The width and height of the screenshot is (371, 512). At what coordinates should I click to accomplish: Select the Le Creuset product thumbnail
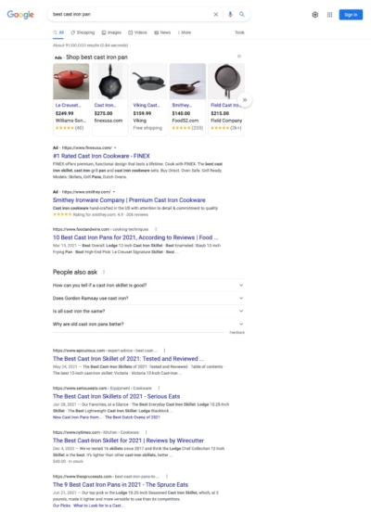[71, 82]
